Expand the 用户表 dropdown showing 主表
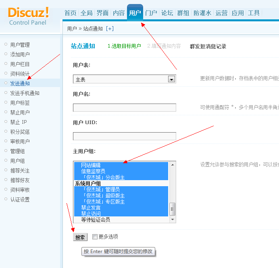The height and width of the screenshot is (268, 279). click(x=125, y=79)
